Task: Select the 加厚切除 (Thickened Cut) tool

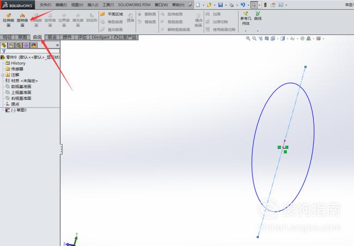Action: (217, 22)
